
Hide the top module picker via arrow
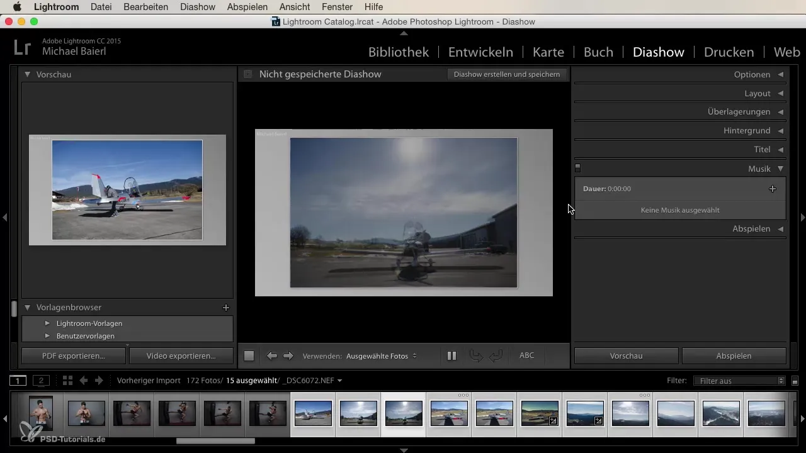[404, 33]
